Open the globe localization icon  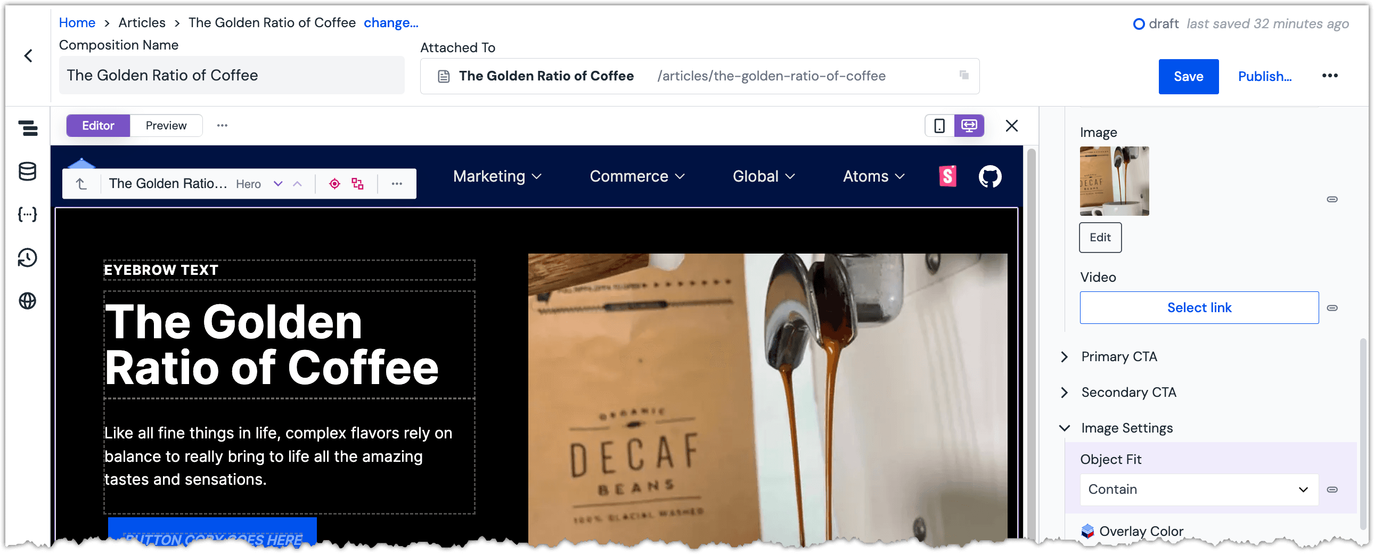(x=28, y=301)
